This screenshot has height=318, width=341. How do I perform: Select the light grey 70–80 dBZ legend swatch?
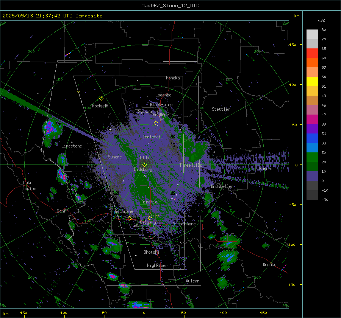(x=312, y=34)
